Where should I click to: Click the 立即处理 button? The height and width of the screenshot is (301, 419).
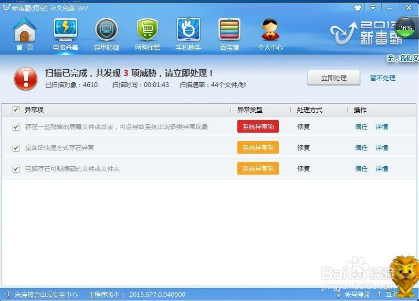point(334,78)
